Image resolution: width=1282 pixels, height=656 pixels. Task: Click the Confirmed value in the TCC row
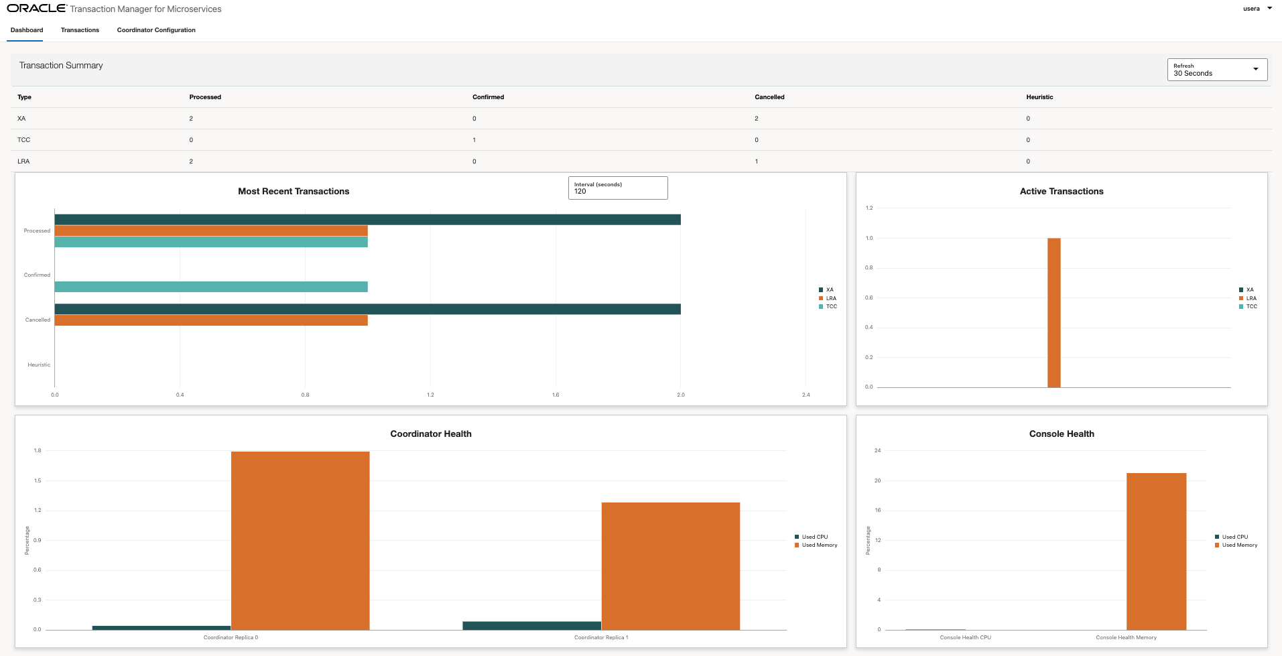(x=474, y=140)
